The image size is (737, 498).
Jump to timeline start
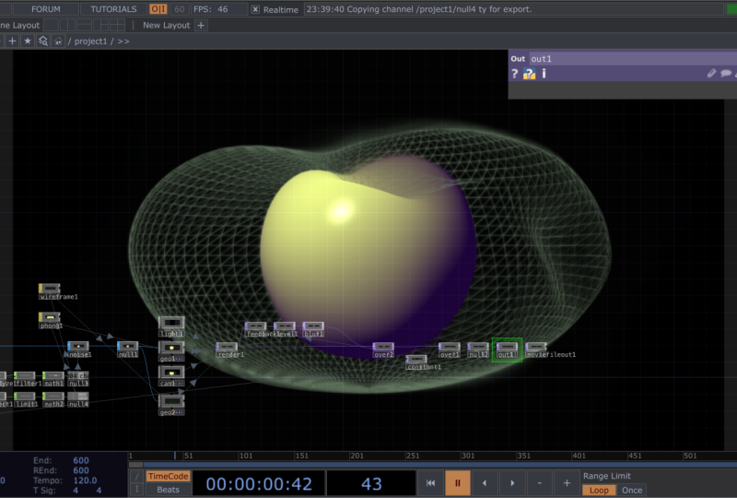click(430, 483)
